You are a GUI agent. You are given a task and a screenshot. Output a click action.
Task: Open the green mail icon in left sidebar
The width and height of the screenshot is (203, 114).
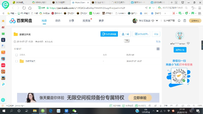[x=3, y=34]
